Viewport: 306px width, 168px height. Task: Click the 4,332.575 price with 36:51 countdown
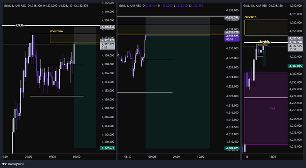coord(295,48)
